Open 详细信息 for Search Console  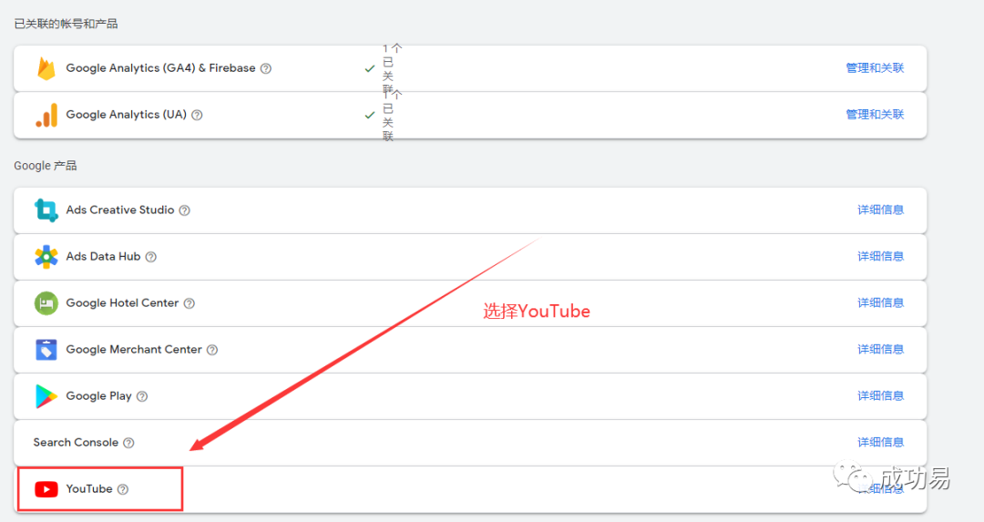tap(880, 442)
